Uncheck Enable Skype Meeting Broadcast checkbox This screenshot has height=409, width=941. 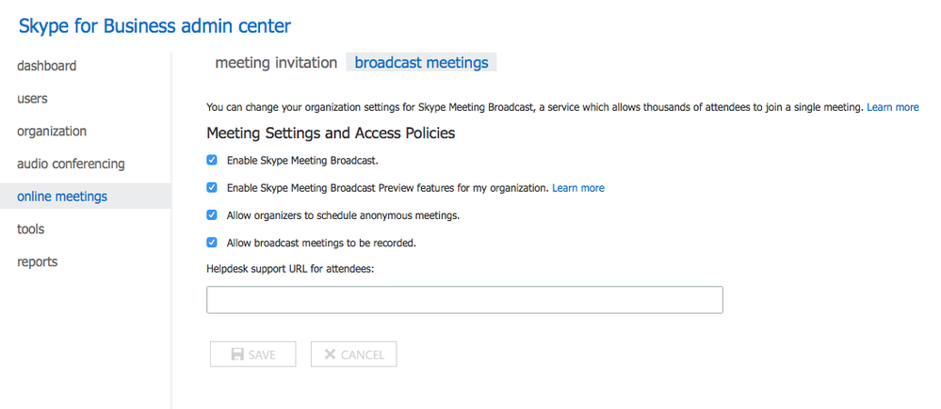click(x=212, y=161)
